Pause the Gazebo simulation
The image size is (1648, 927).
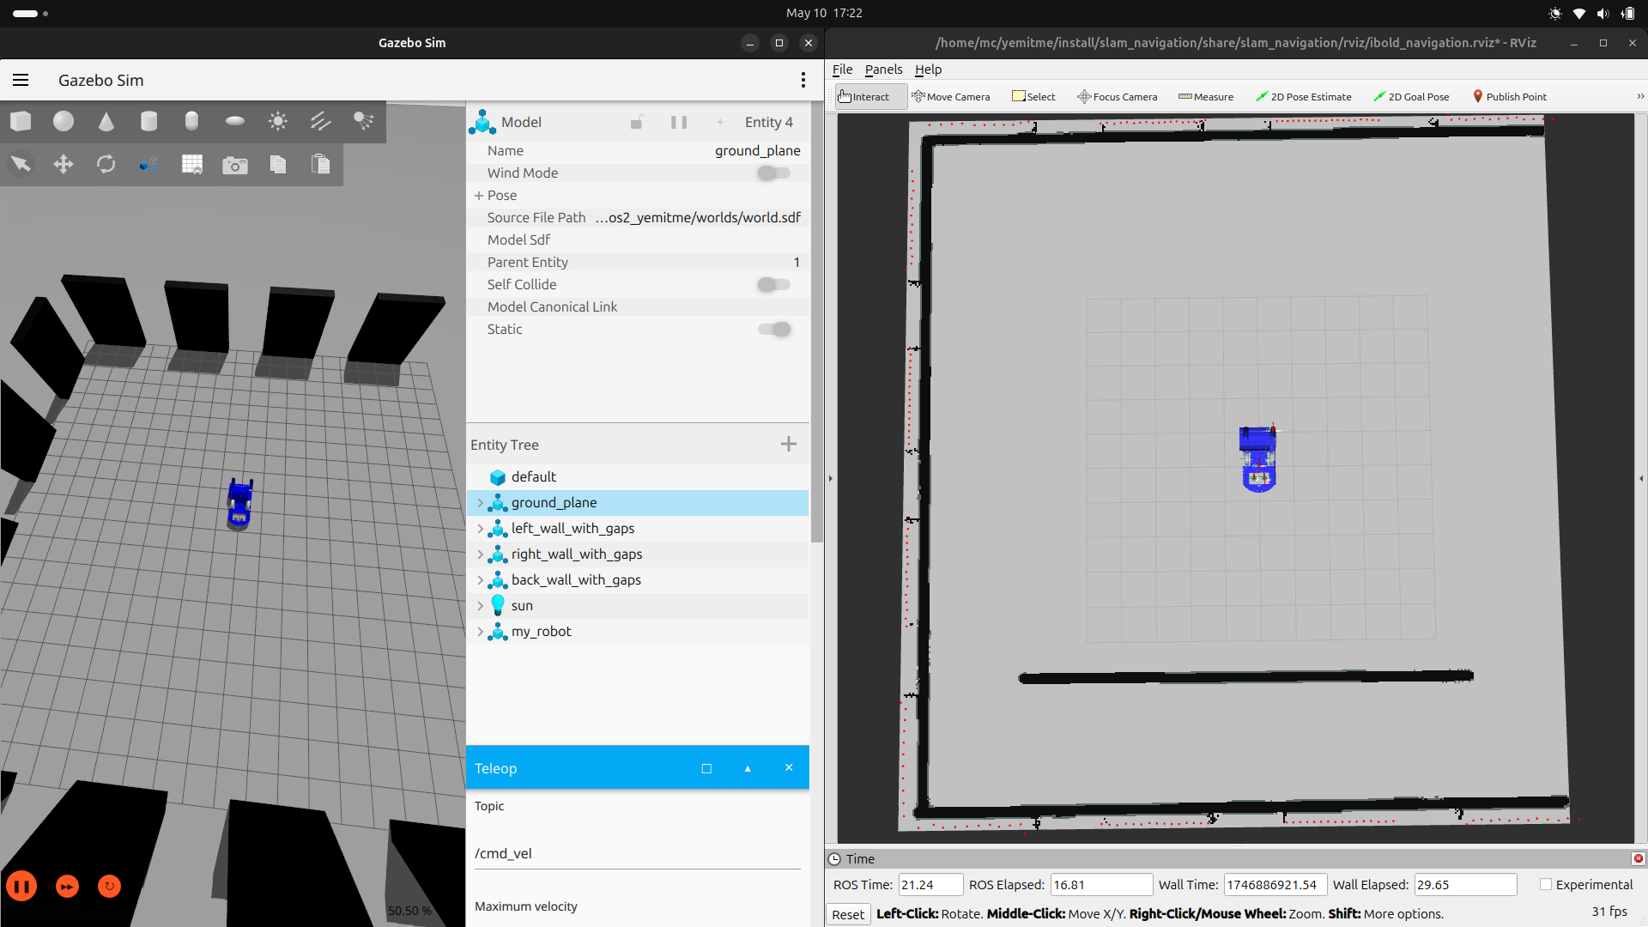click(21, 886)
